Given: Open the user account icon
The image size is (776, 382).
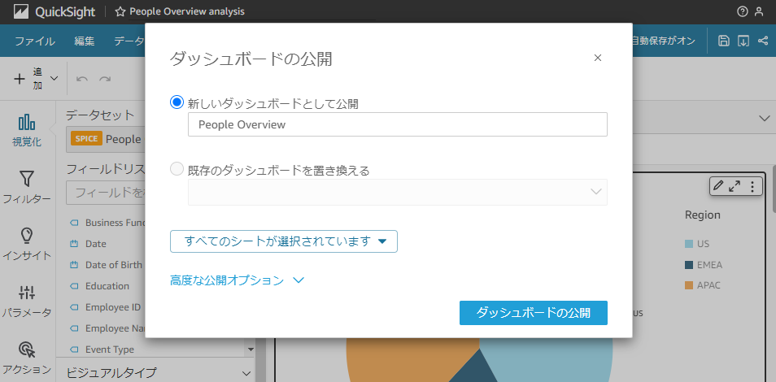Looking at the screenshot, I should pos(759,12).
